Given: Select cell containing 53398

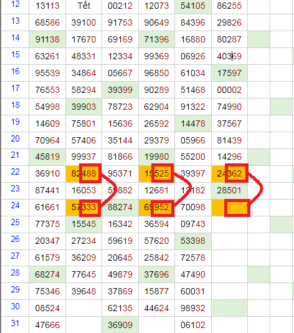Looking at the screenshot, I should pyautogui.click(x=193, y=241).
